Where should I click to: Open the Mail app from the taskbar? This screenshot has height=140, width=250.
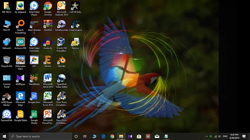pos(157,136)
